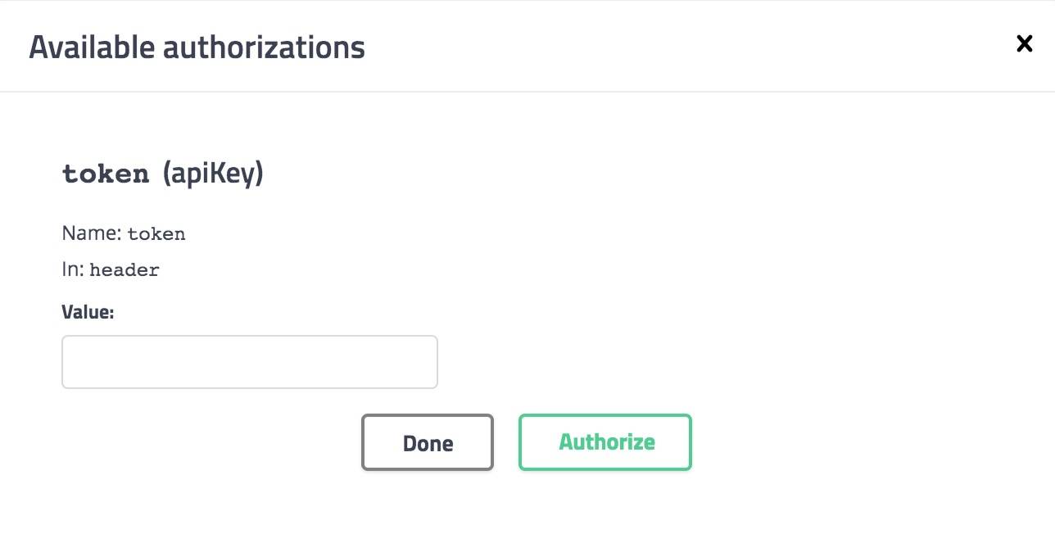The height and width of the screenshot is (534, 1055).
Task: Click the bold "token" heading text
Action: point(106,174)
